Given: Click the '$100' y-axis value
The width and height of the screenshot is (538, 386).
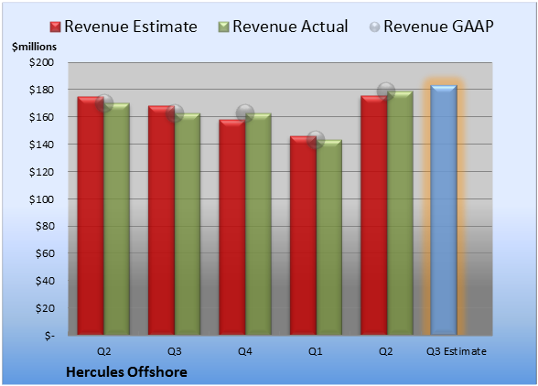Looking at the screenshot, I should coord(41,199).
